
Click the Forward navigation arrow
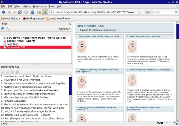coord(9,12)
